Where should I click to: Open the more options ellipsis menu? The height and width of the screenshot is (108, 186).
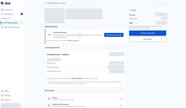click(x=164, y=3)
